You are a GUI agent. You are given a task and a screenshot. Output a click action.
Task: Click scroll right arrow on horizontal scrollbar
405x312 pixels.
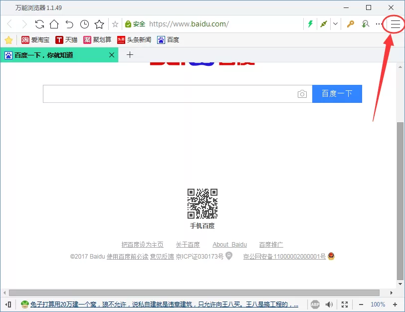coord(392,293)
